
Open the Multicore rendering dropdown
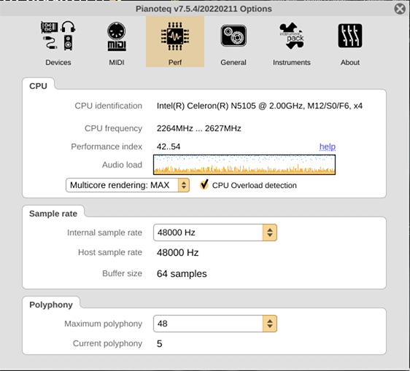(x=128, y=185)
